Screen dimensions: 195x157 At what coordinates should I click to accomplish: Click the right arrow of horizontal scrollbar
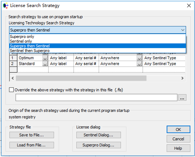pos(182,78)
